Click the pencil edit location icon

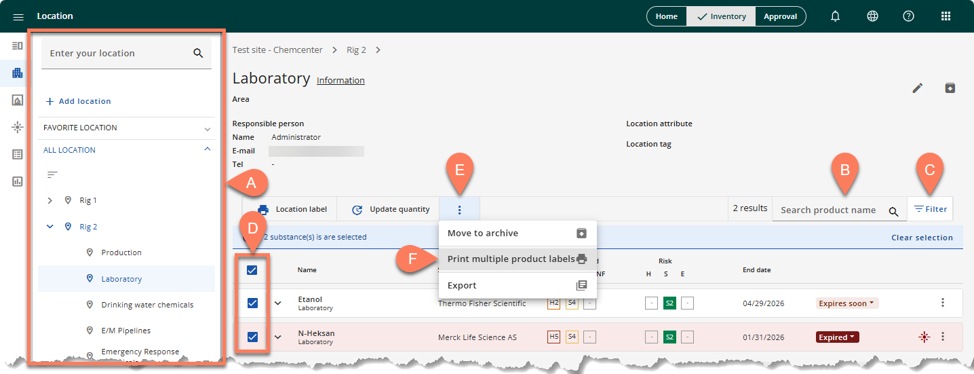917,88
